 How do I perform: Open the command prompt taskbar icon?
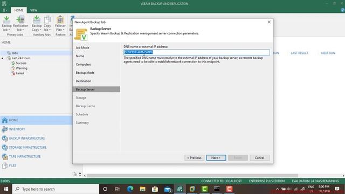pyautogui.click(x=217, y=189)
